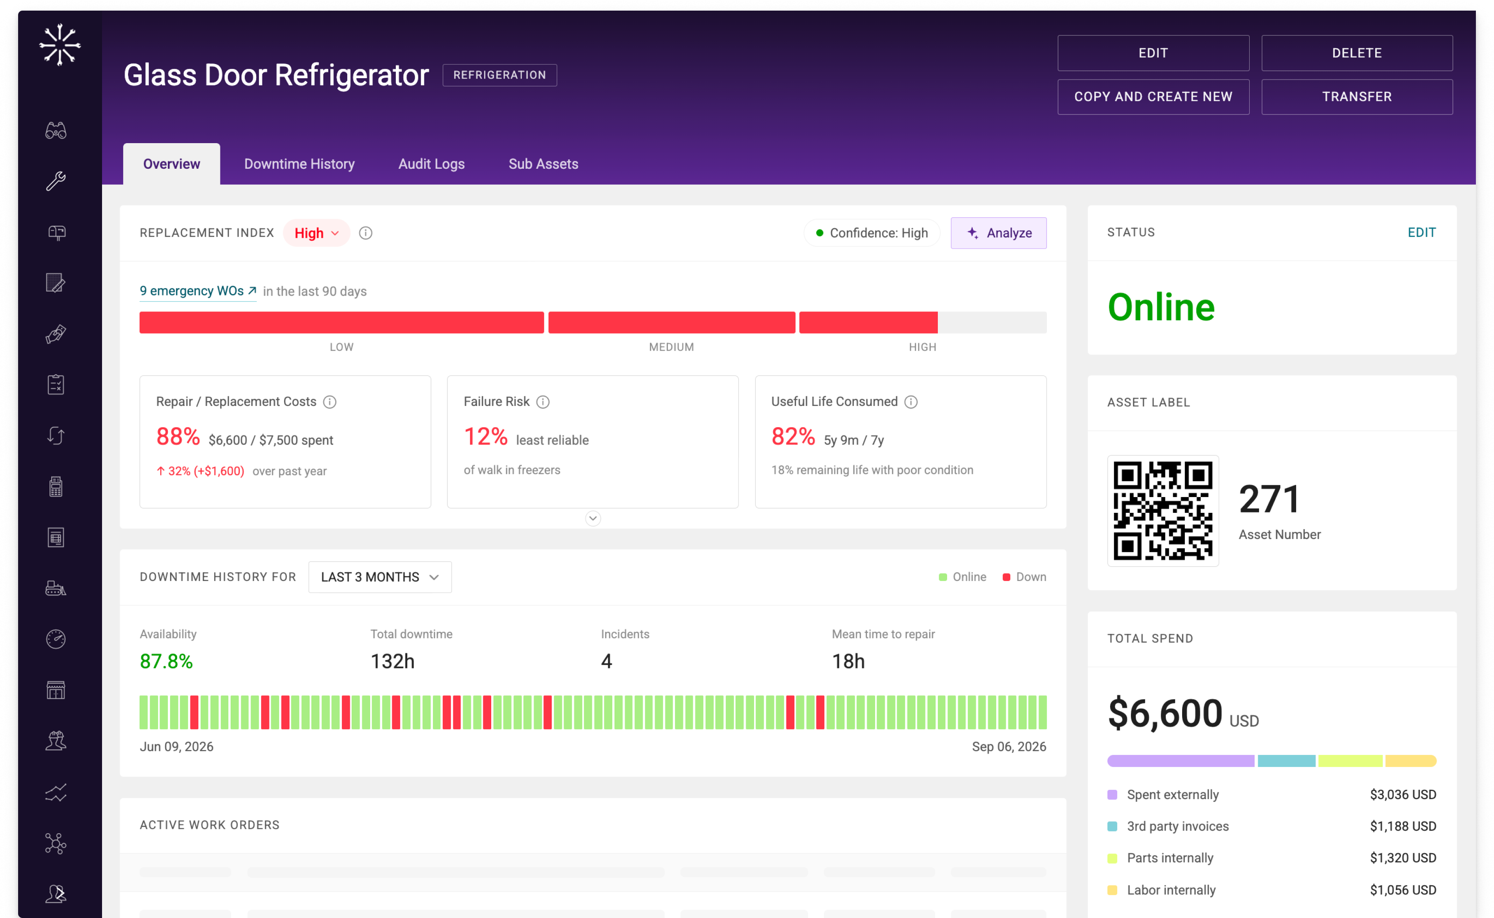Click the starburst app logo
Screen dimensions: 1494x918
[60, 45]
